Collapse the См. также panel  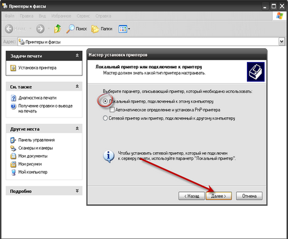click(x=77, y=86)
